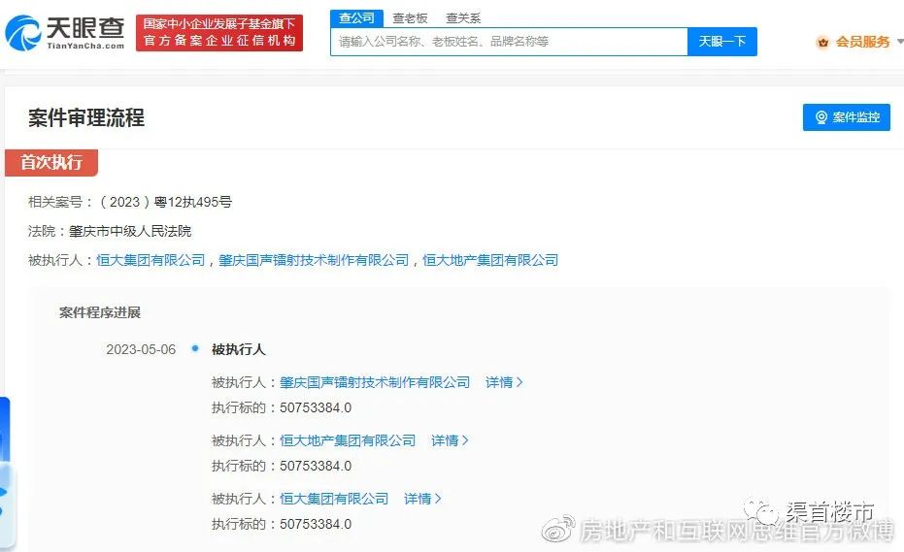This screenshot has height=552, width=904.
Task: Switch to the 查老板 tab
Action: [x=410, y=18]
